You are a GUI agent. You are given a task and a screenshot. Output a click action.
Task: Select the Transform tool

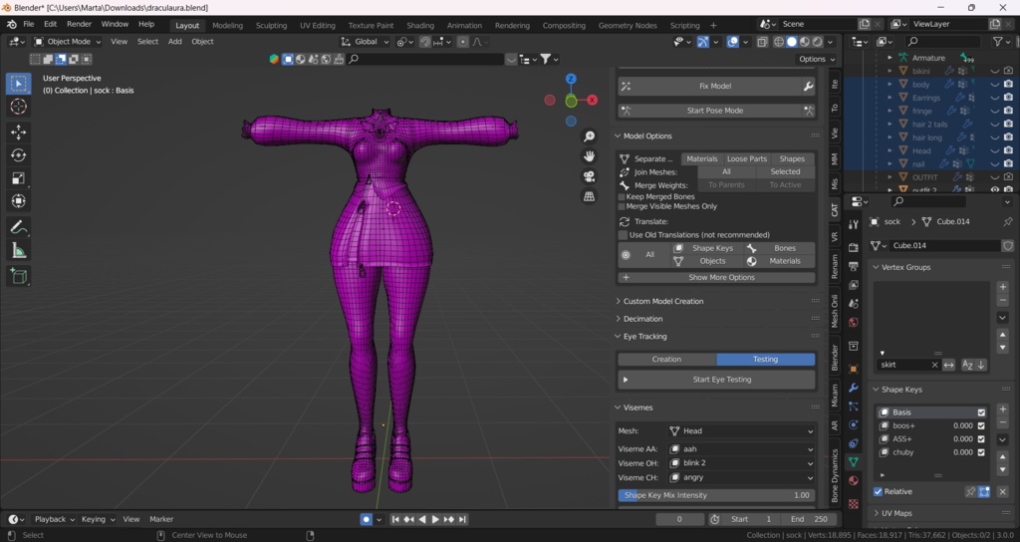pos(18,200)
